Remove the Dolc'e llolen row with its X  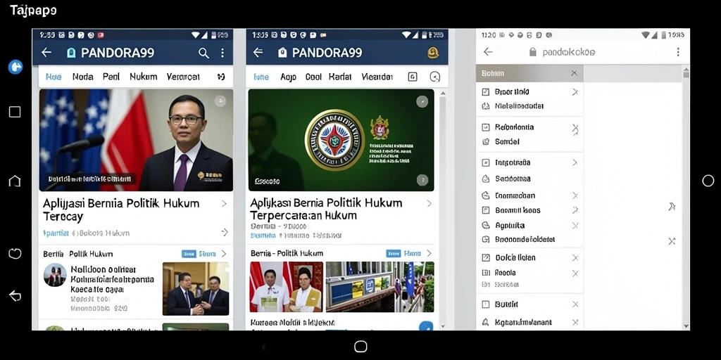pos(575,258)
